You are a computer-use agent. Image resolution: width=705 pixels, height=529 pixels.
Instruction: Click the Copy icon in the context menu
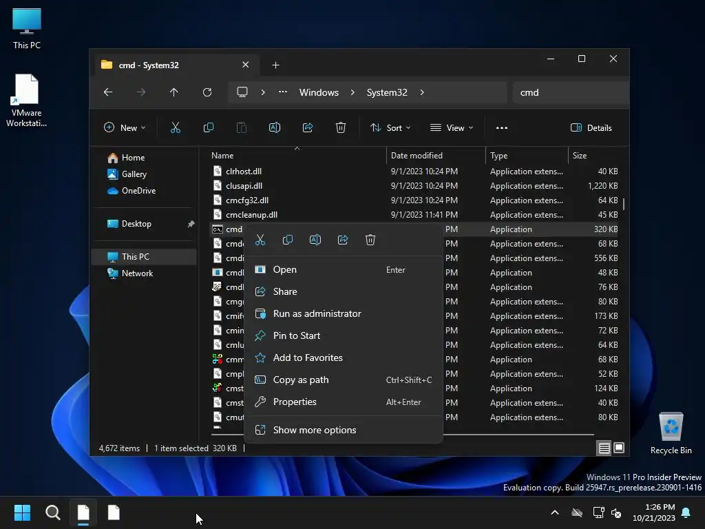[x=287, y=240]
